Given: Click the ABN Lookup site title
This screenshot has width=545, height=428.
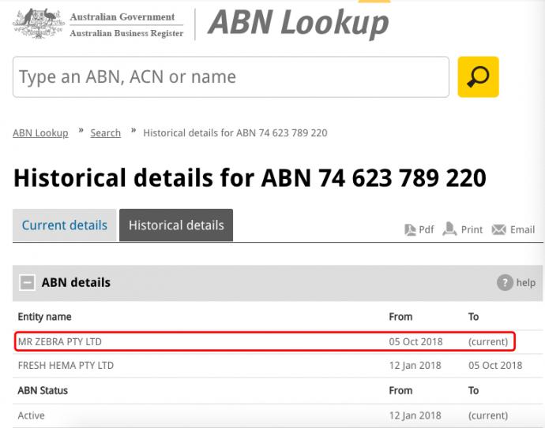Looking at the screenshot, I should tap(298, 23).
